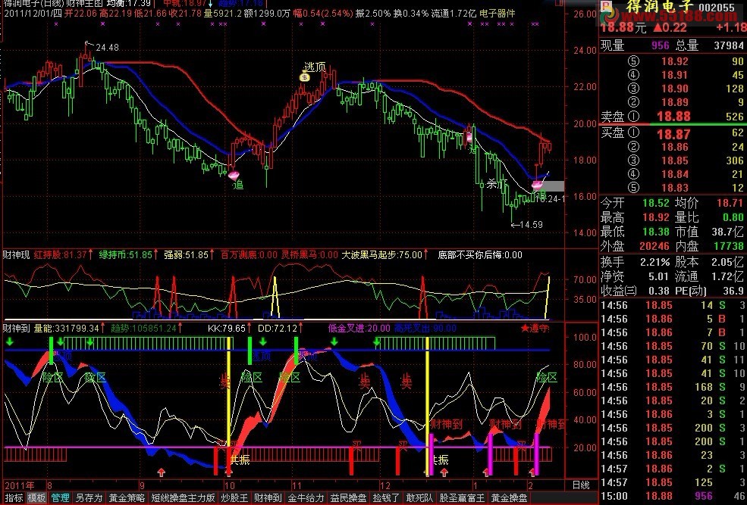Click the circled 1 sell level at 18.88

coord(633,116)
